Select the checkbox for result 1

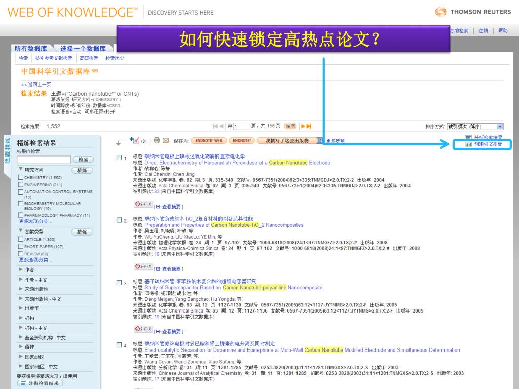[119, 158]
